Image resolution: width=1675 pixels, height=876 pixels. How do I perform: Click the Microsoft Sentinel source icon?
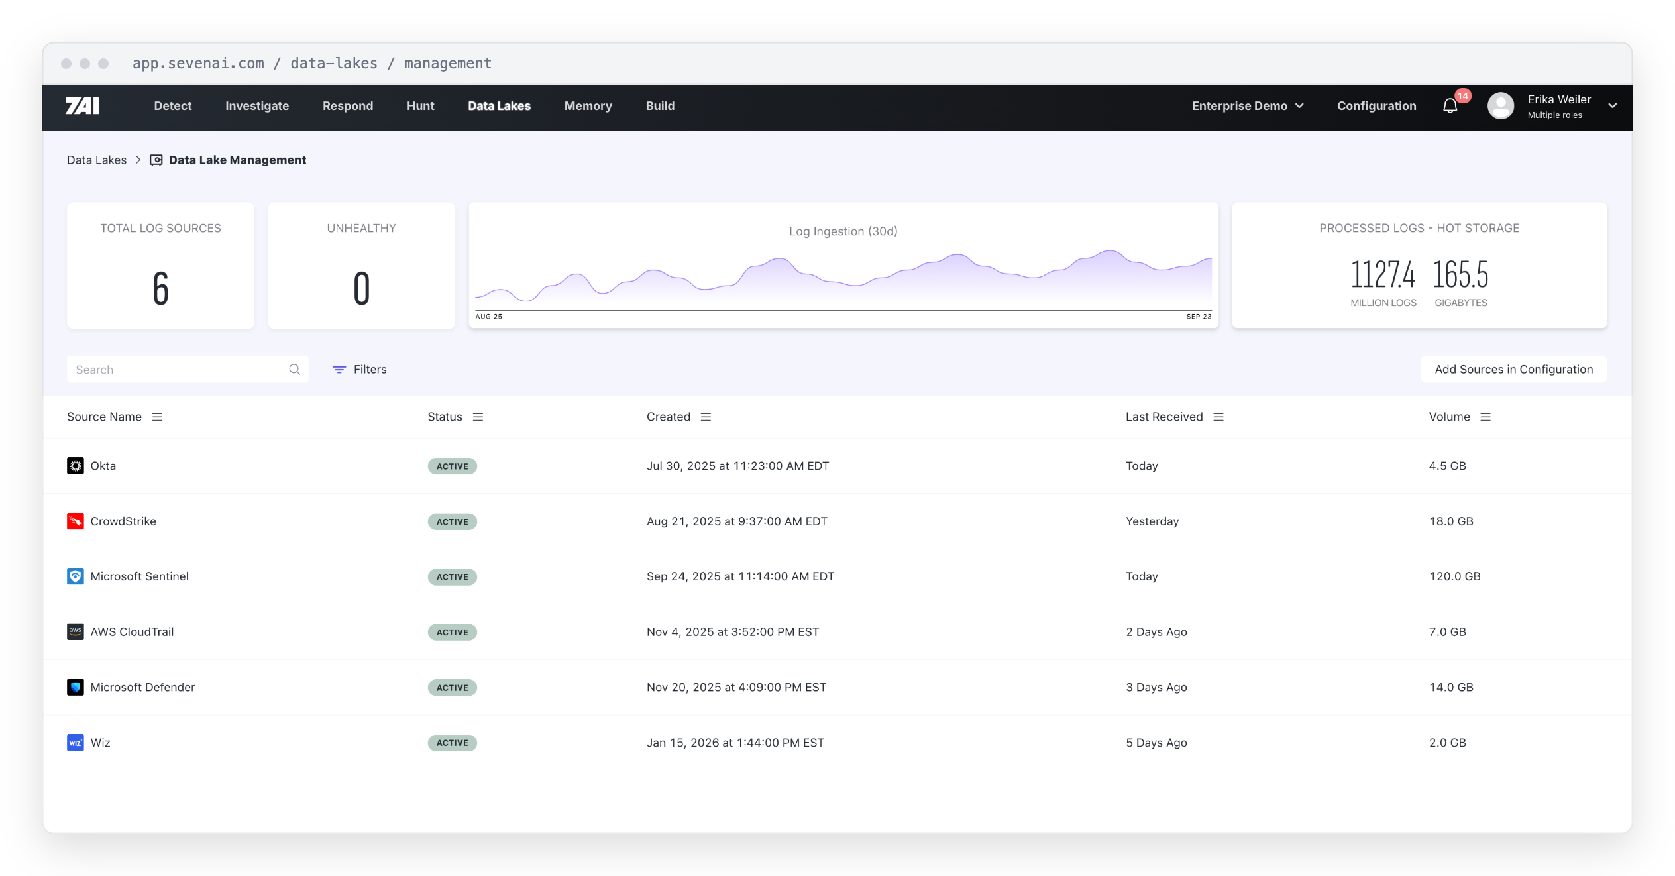pyautogui.click(x=76, y=576)
